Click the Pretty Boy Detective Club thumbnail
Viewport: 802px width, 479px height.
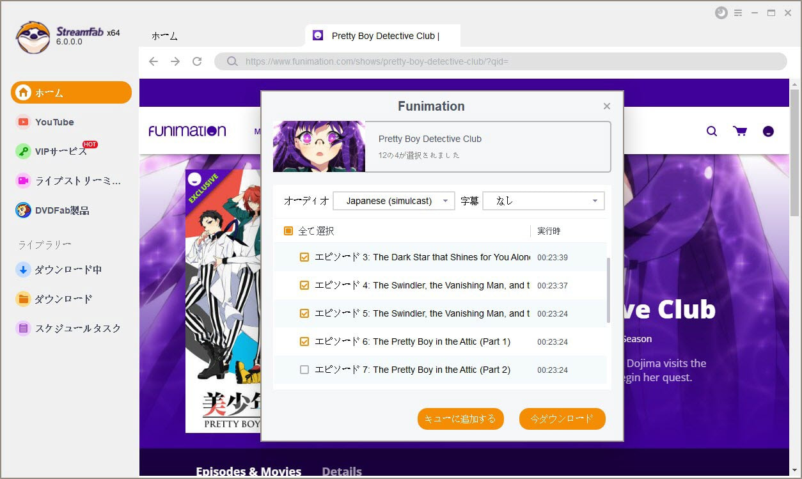click(x=319, y=146)
